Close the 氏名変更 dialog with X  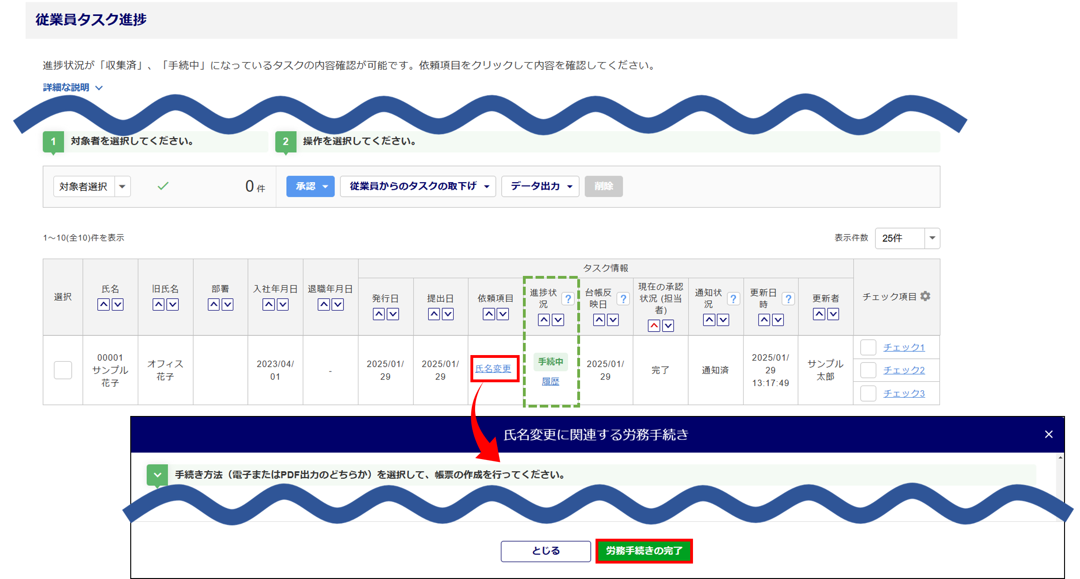(x=1049, y=434)
